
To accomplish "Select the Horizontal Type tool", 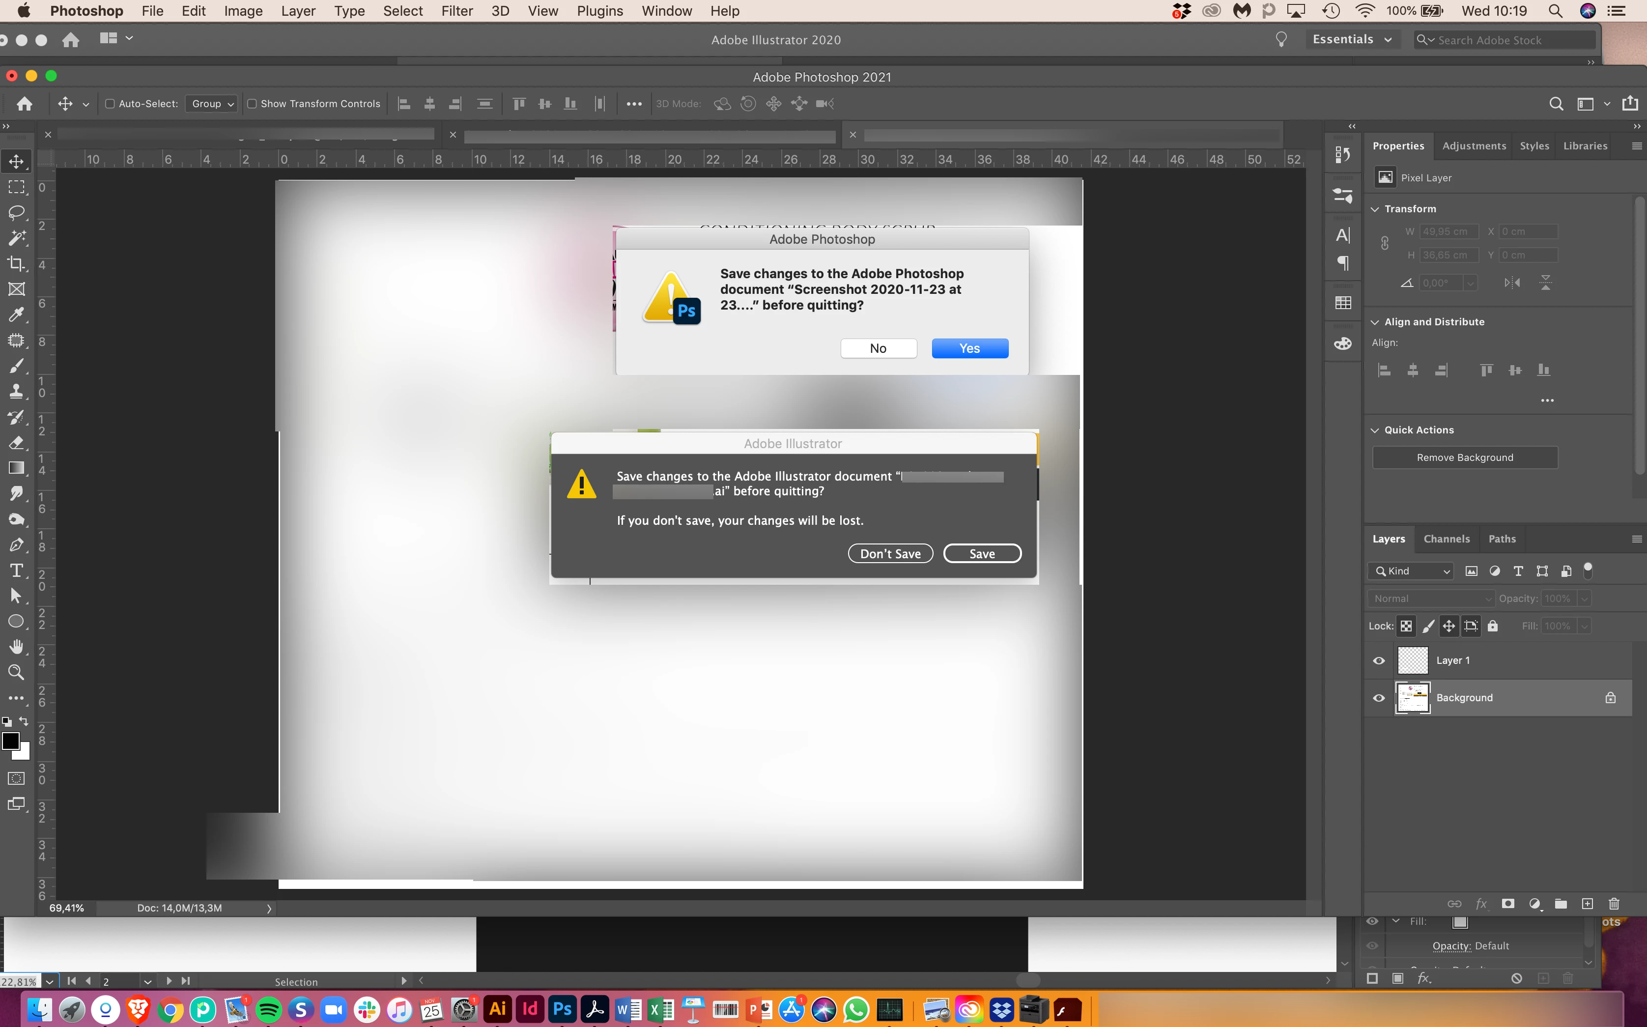I will (16, 571).
